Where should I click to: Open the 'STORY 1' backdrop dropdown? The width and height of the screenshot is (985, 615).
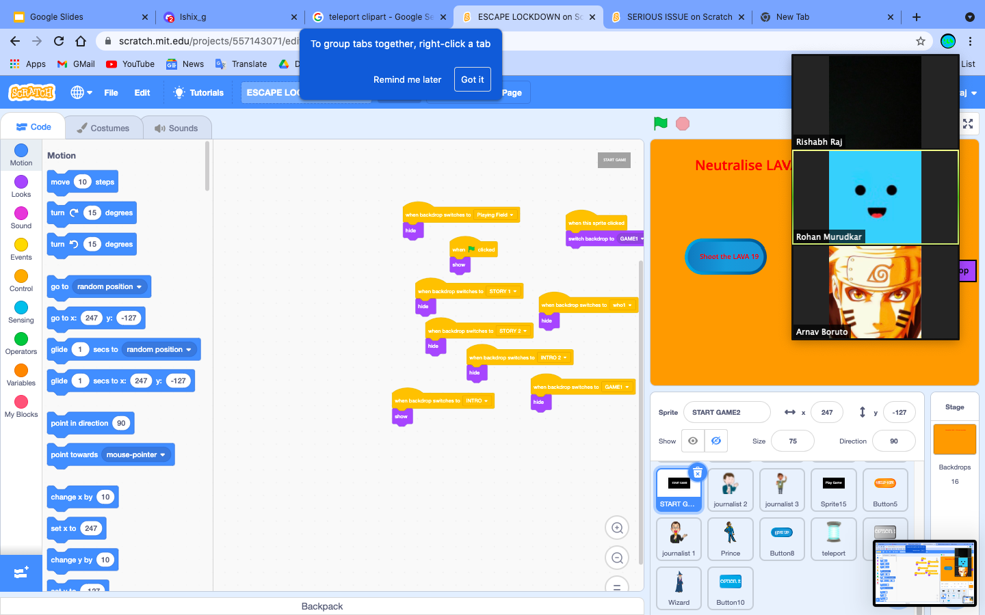click(x=503, y=291)
